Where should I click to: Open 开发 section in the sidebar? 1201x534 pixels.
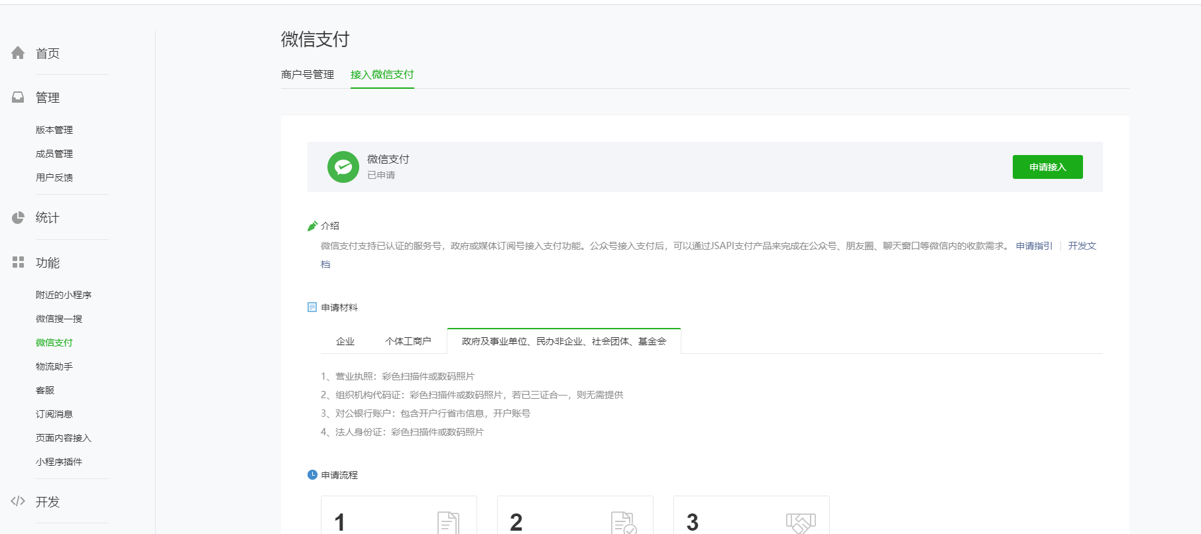pyautogui.click(x=48, y=502)
